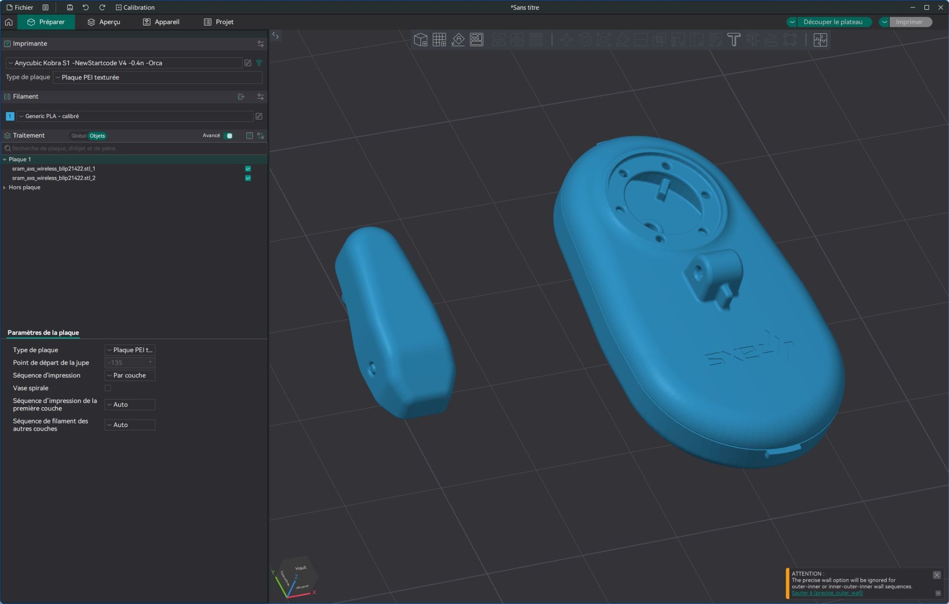Select the Text emboss tool
This screenshot has height=604, width=949.
[734, 40]
